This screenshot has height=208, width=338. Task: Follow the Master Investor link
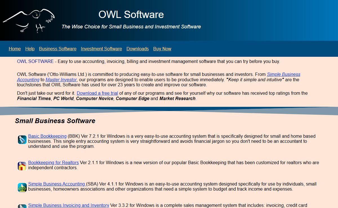(61, 80)
